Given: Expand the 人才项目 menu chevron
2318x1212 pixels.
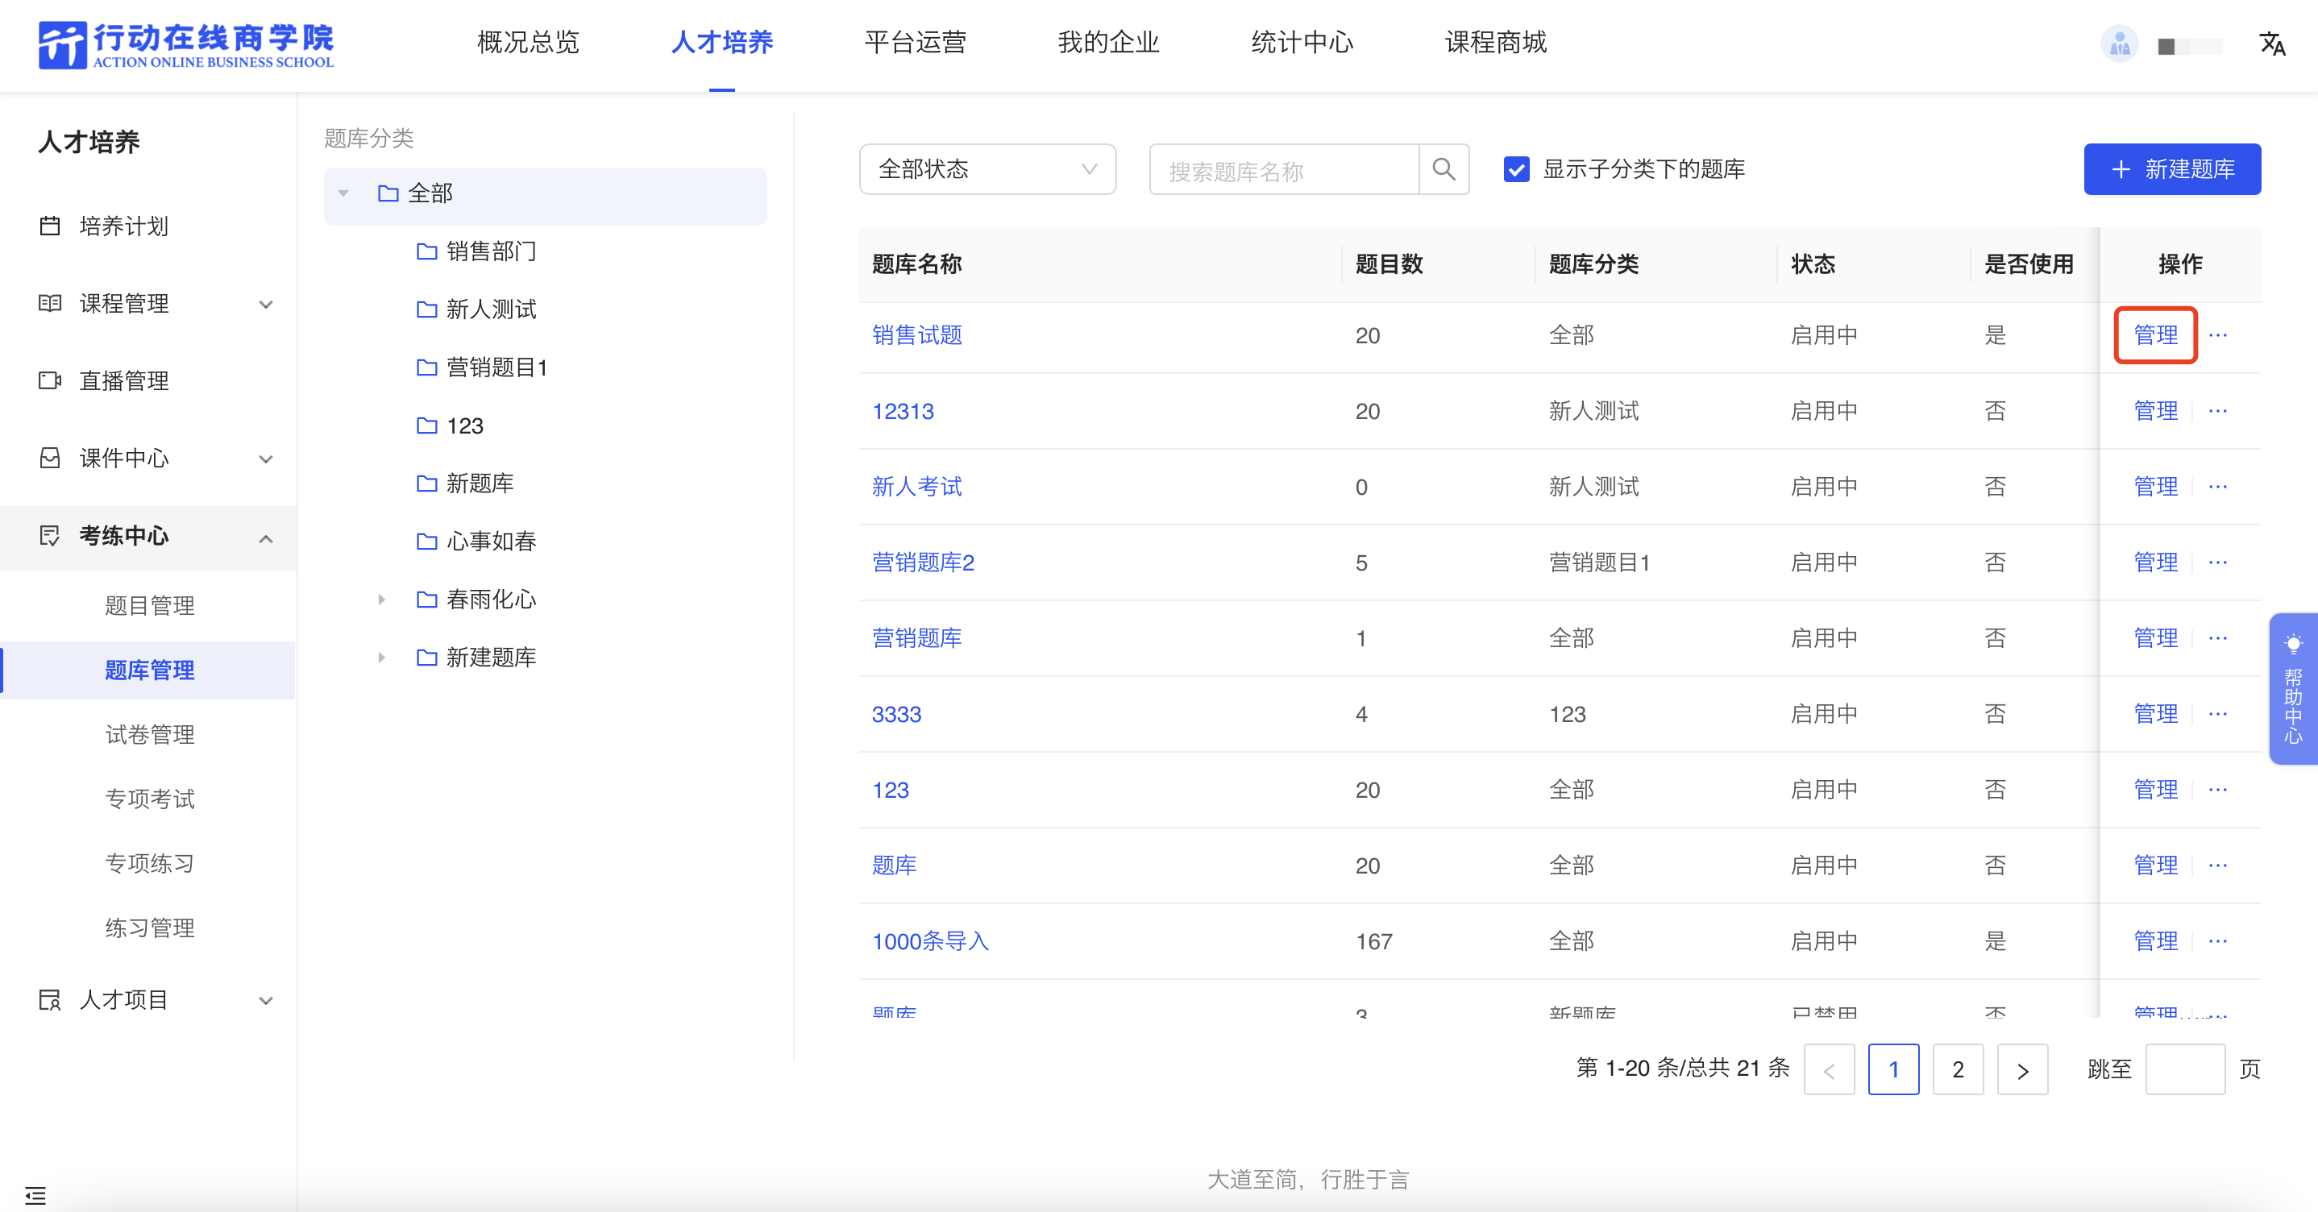Looking at the screenshot, I should point(265,1001).
